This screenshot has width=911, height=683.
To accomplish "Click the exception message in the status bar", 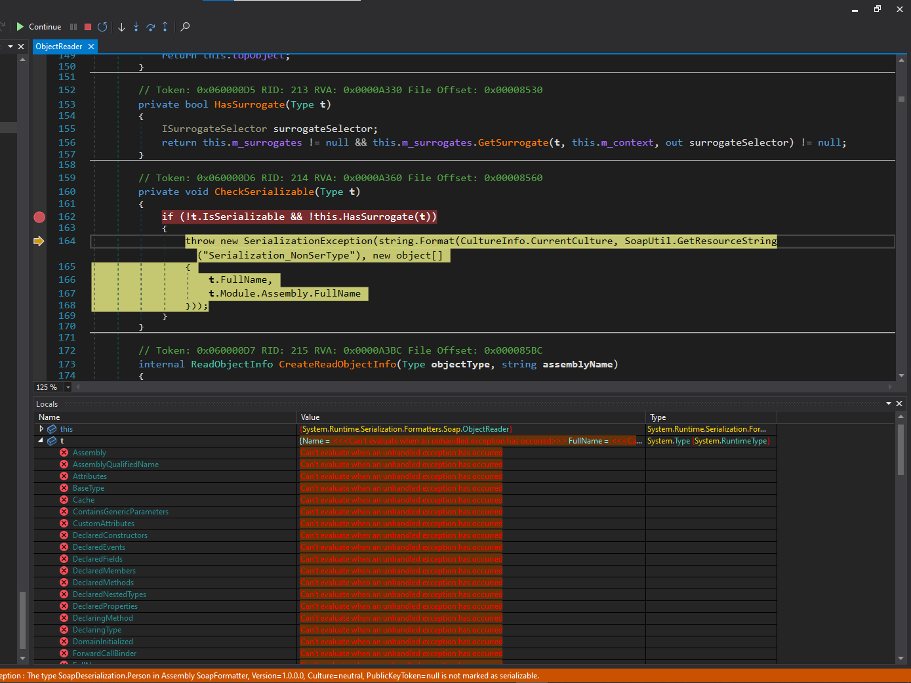I will tap(270, 676).
